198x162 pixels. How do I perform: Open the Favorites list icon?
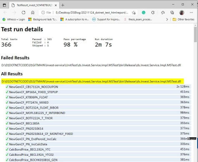[163, 13]
